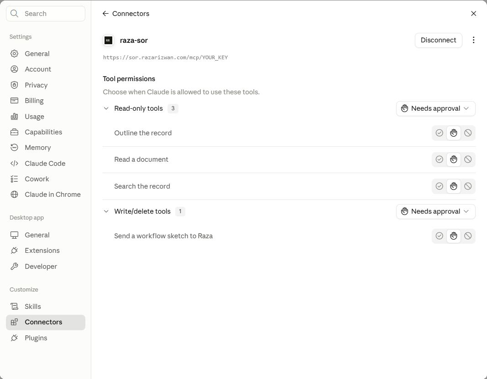This screenshot has width=487, height=379.
Task: Collapse the Write/delete tools section
Action: point(106,211)
